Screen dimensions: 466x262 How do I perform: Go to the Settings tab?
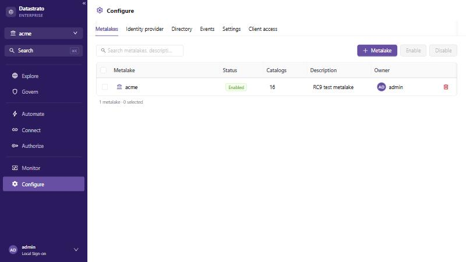tap(231, 29)
